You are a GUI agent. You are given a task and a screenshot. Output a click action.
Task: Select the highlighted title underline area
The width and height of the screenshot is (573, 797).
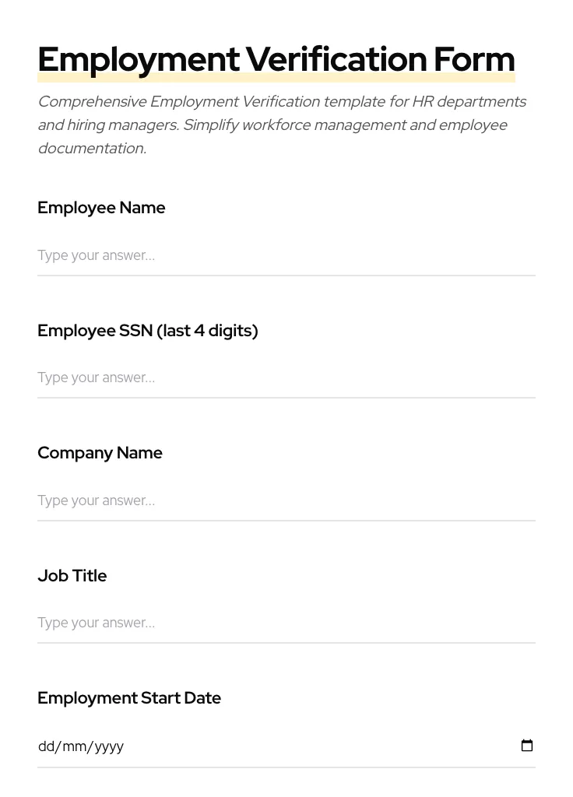click(x=276, y=79)
